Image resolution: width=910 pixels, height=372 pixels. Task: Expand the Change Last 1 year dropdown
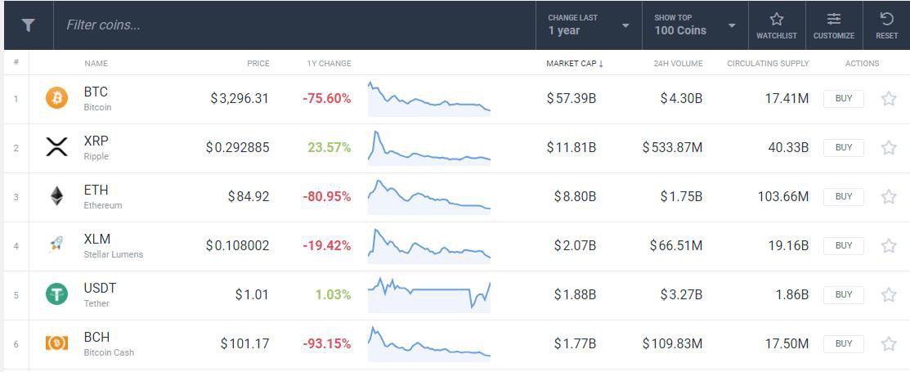click(589, 25)
